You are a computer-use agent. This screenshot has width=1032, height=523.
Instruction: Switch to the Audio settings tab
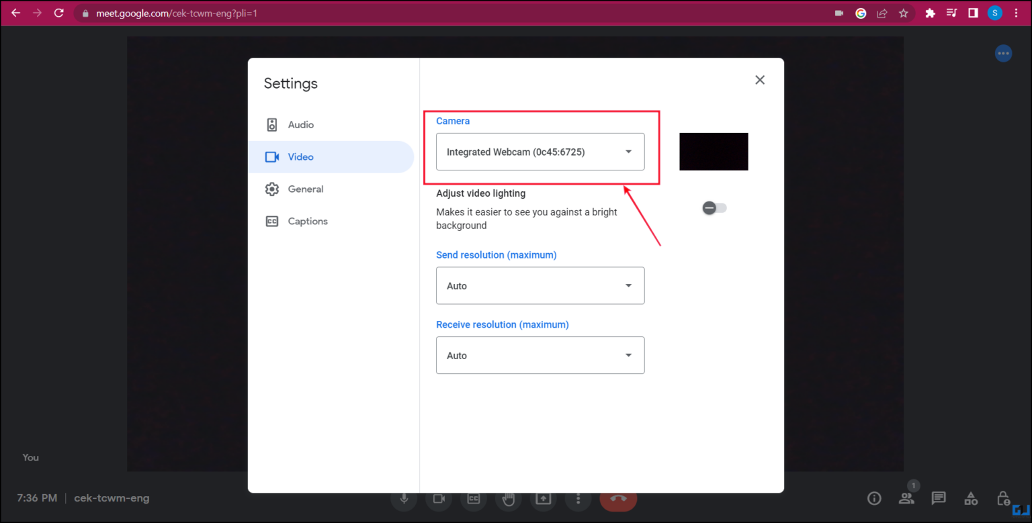(x=300, y=124)
